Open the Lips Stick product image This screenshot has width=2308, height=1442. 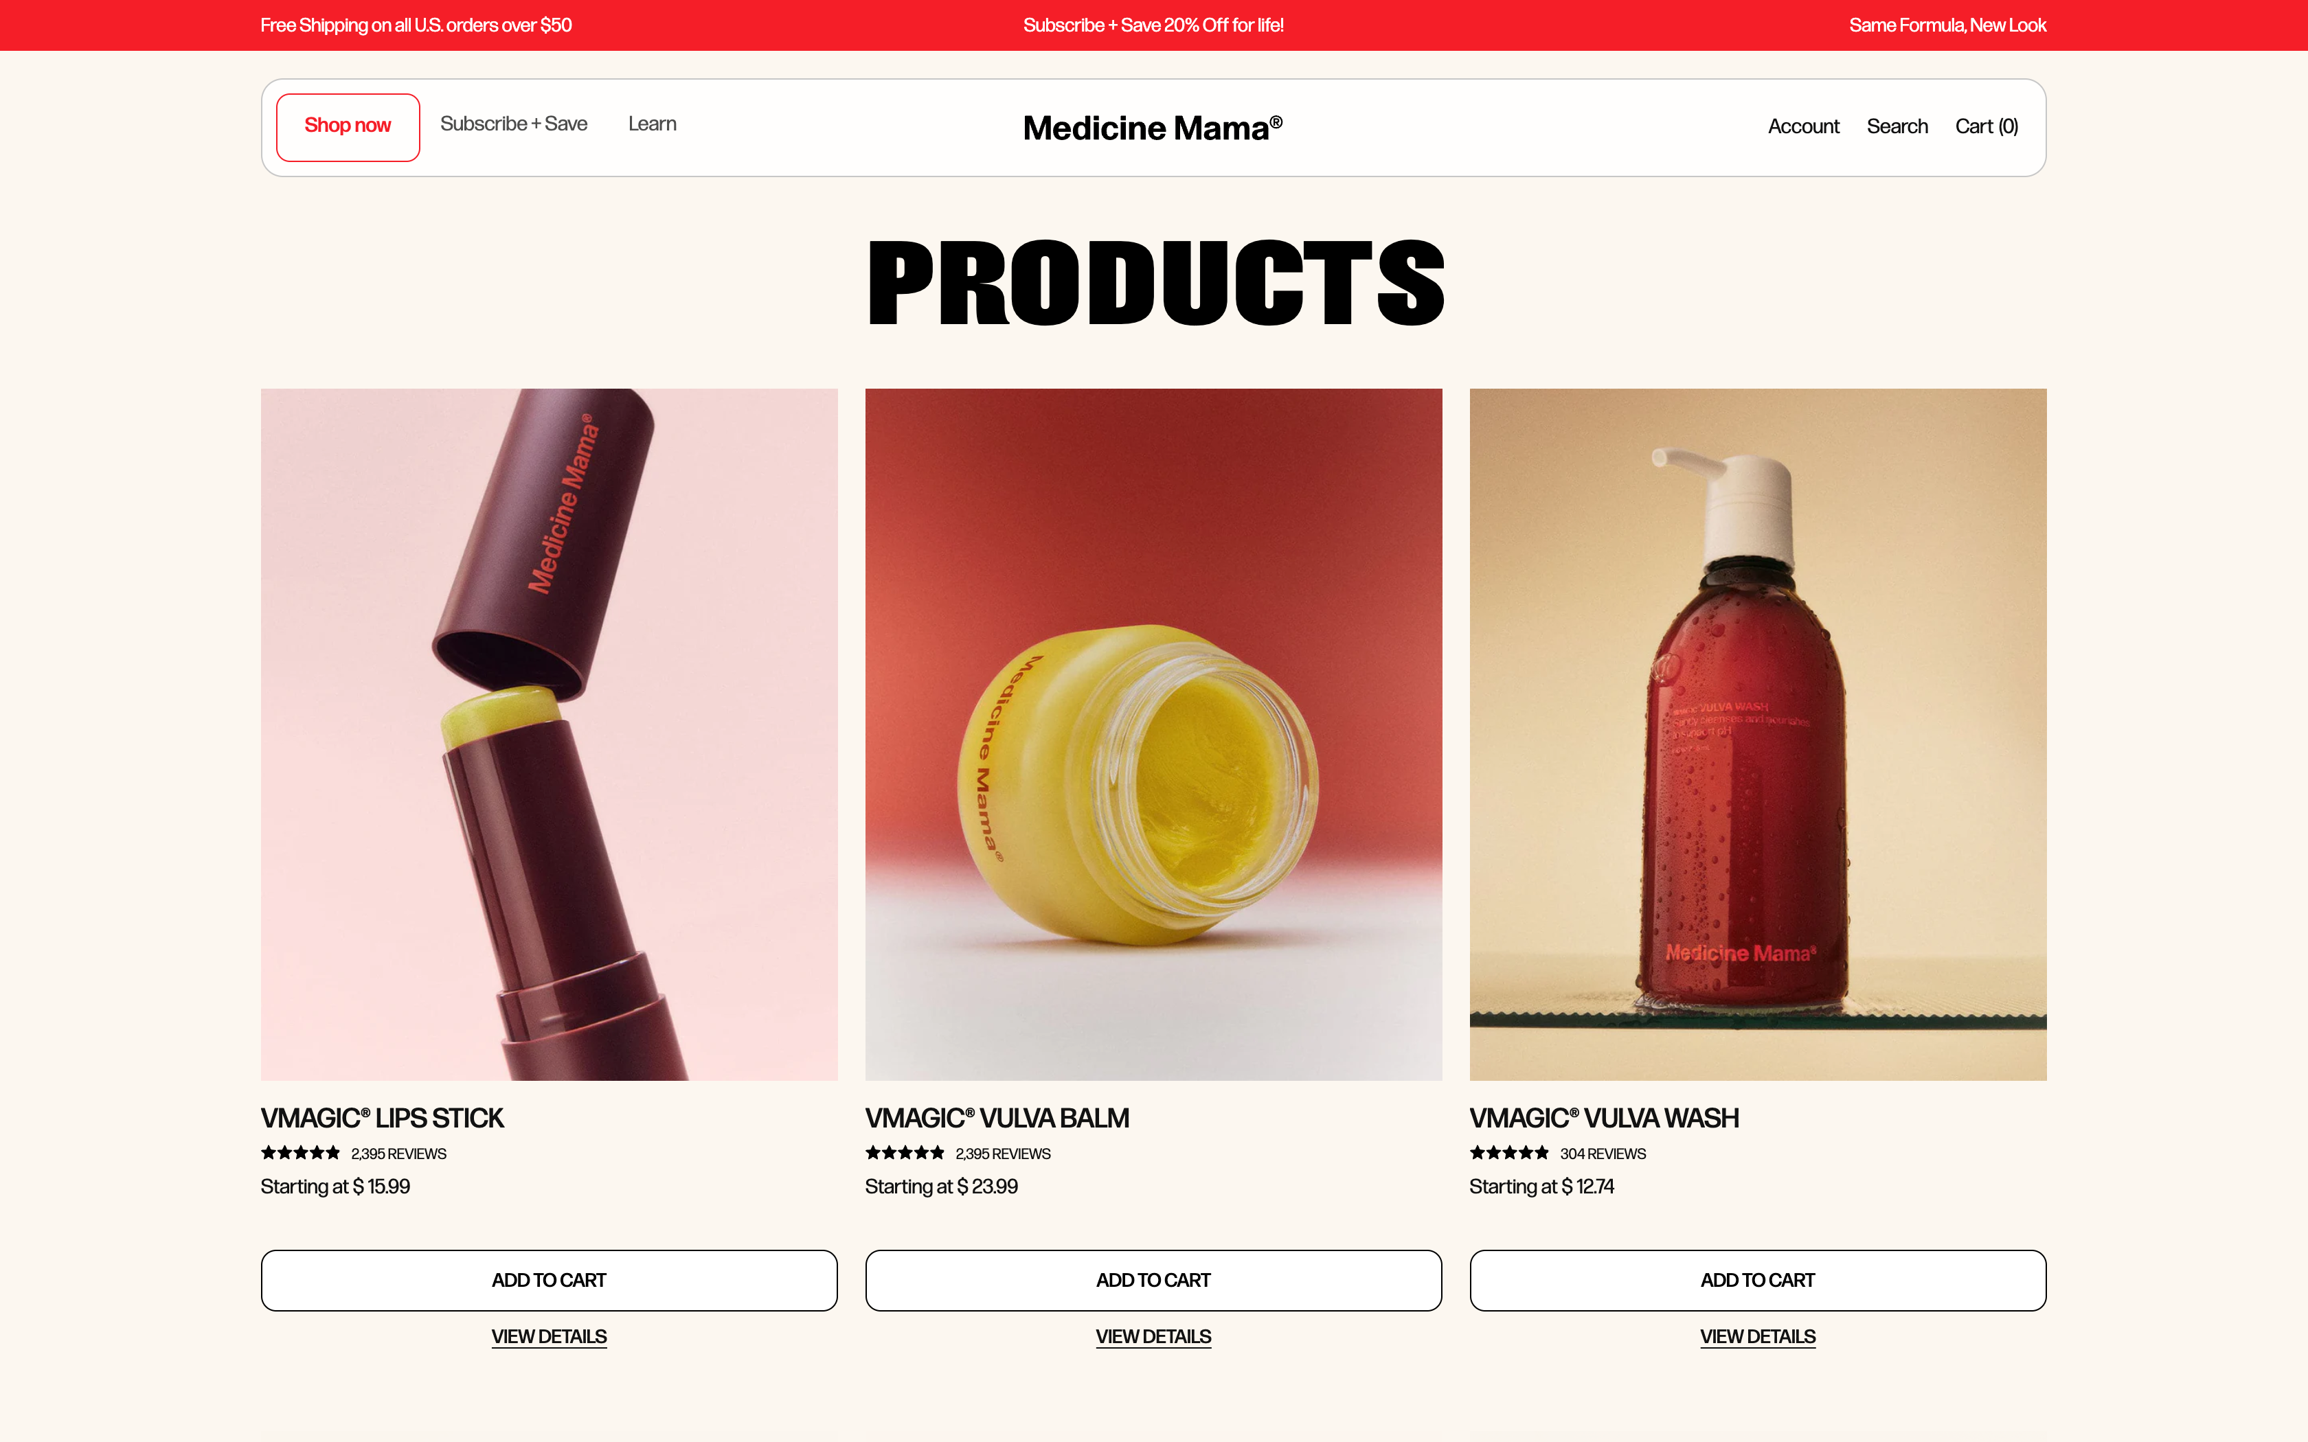pos(550,734)
